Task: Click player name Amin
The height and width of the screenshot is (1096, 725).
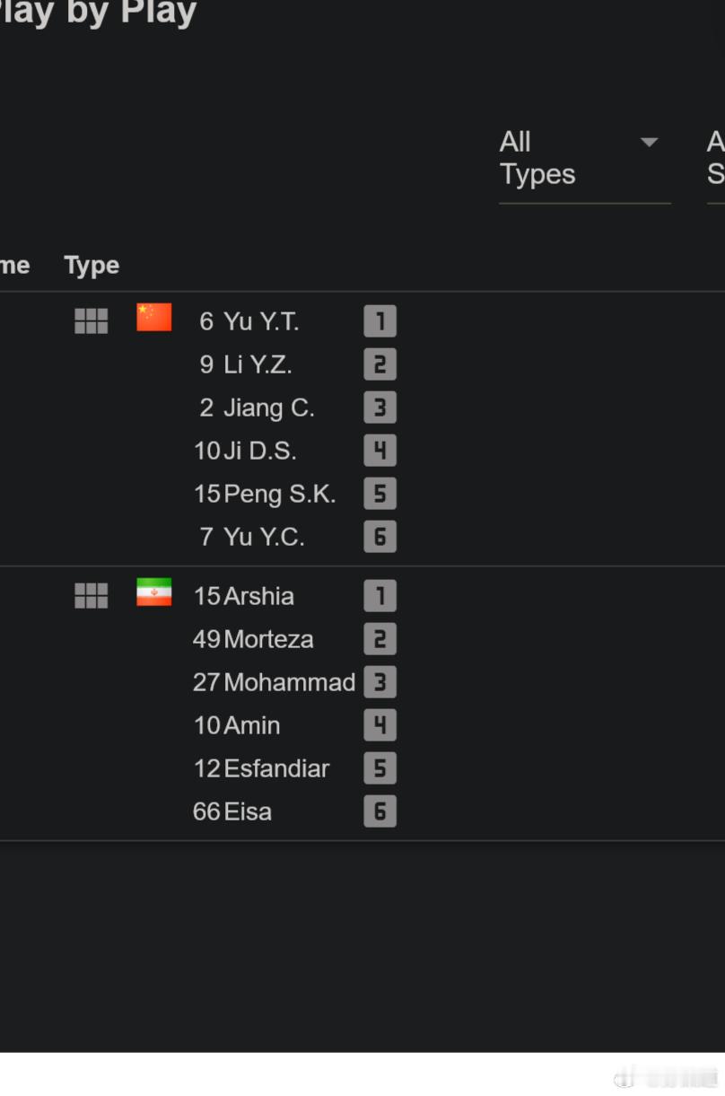Action: coord(252,725)
